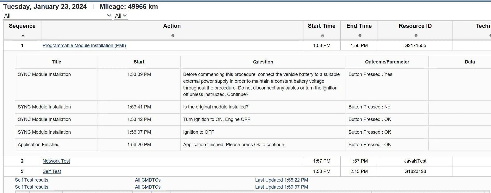Open the Network Test link
Viewport: 491px width, 193px height.
tap(56, 161)
